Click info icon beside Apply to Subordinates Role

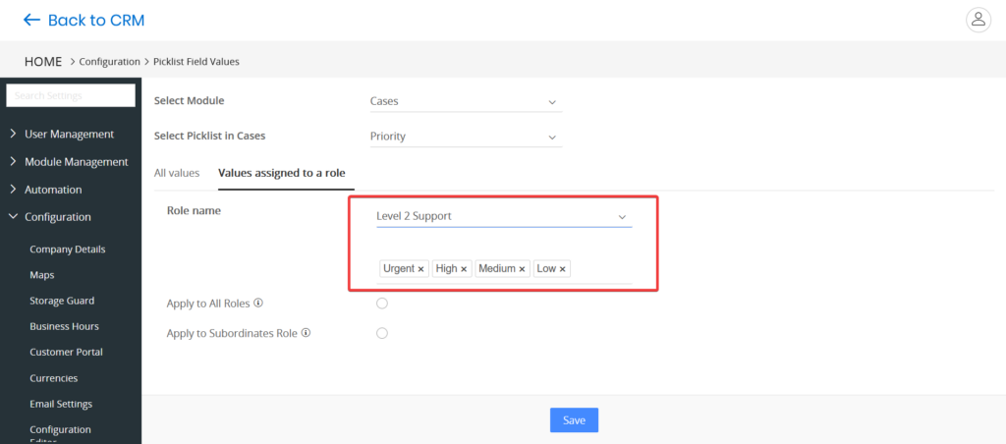tap(307, 333)
